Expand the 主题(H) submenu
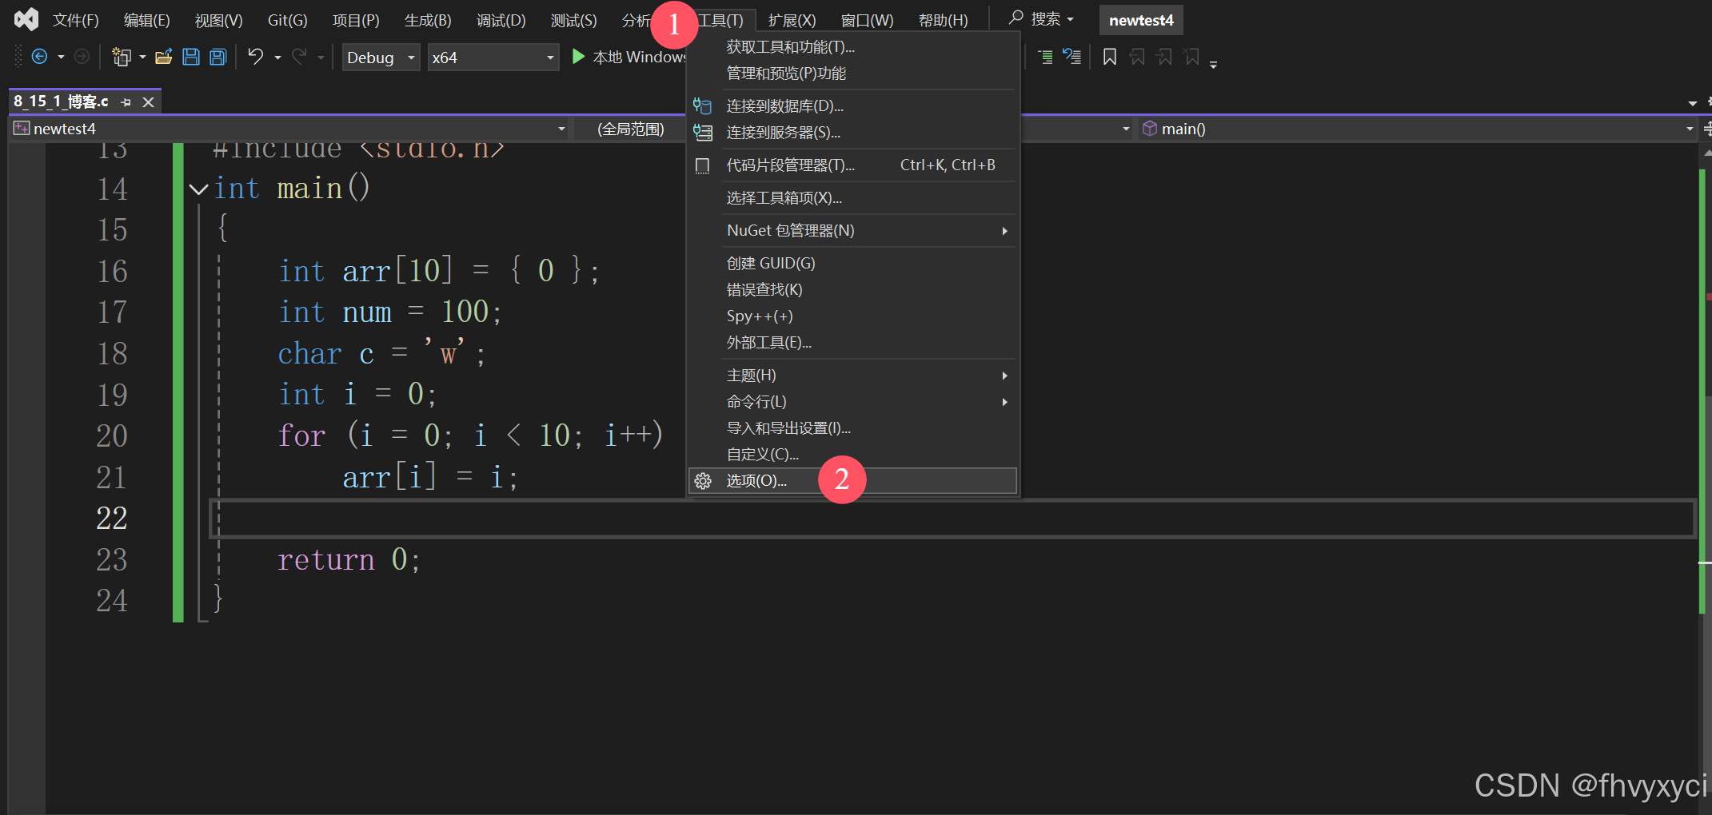 pyautogui.click(x=1004, y=376)
